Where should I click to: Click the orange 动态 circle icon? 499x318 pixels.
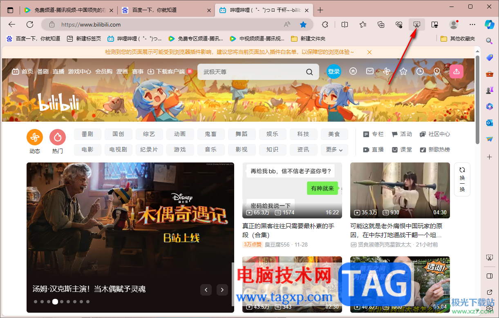click(35, 138)
